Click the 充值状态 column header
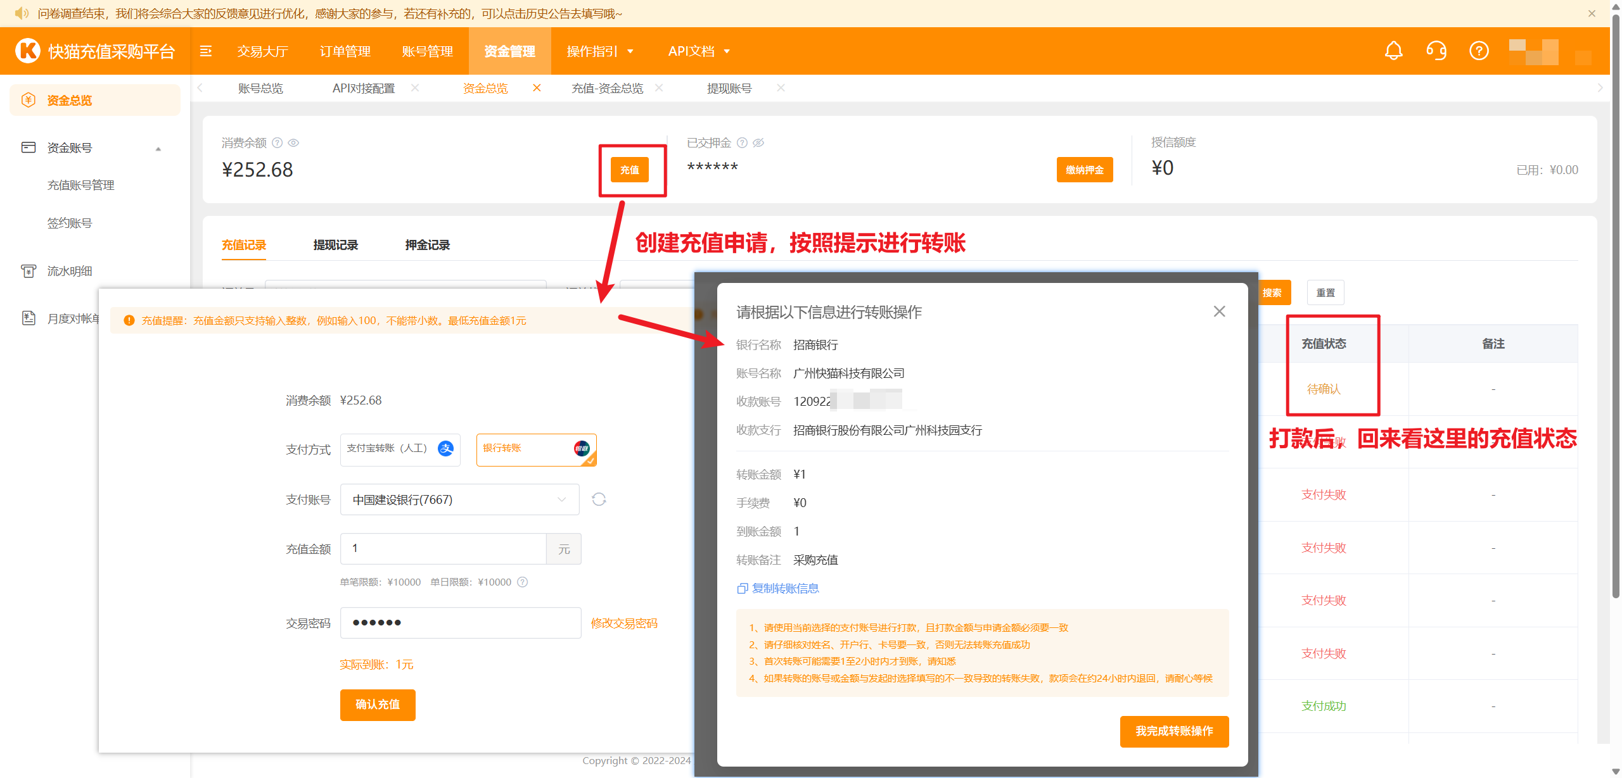Image resolution: width=1622 pixels, height=778 pixels. [1324, 344]
